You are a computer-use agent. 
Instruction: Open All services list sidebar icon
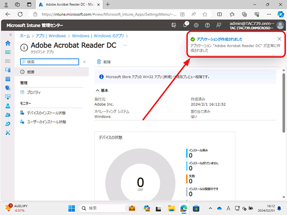click(x=8, y=61)
